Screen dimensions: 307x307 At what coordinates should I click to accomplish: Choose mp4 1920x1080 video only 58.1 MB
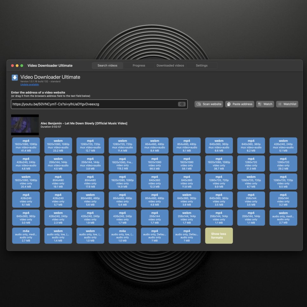(187, 163)
